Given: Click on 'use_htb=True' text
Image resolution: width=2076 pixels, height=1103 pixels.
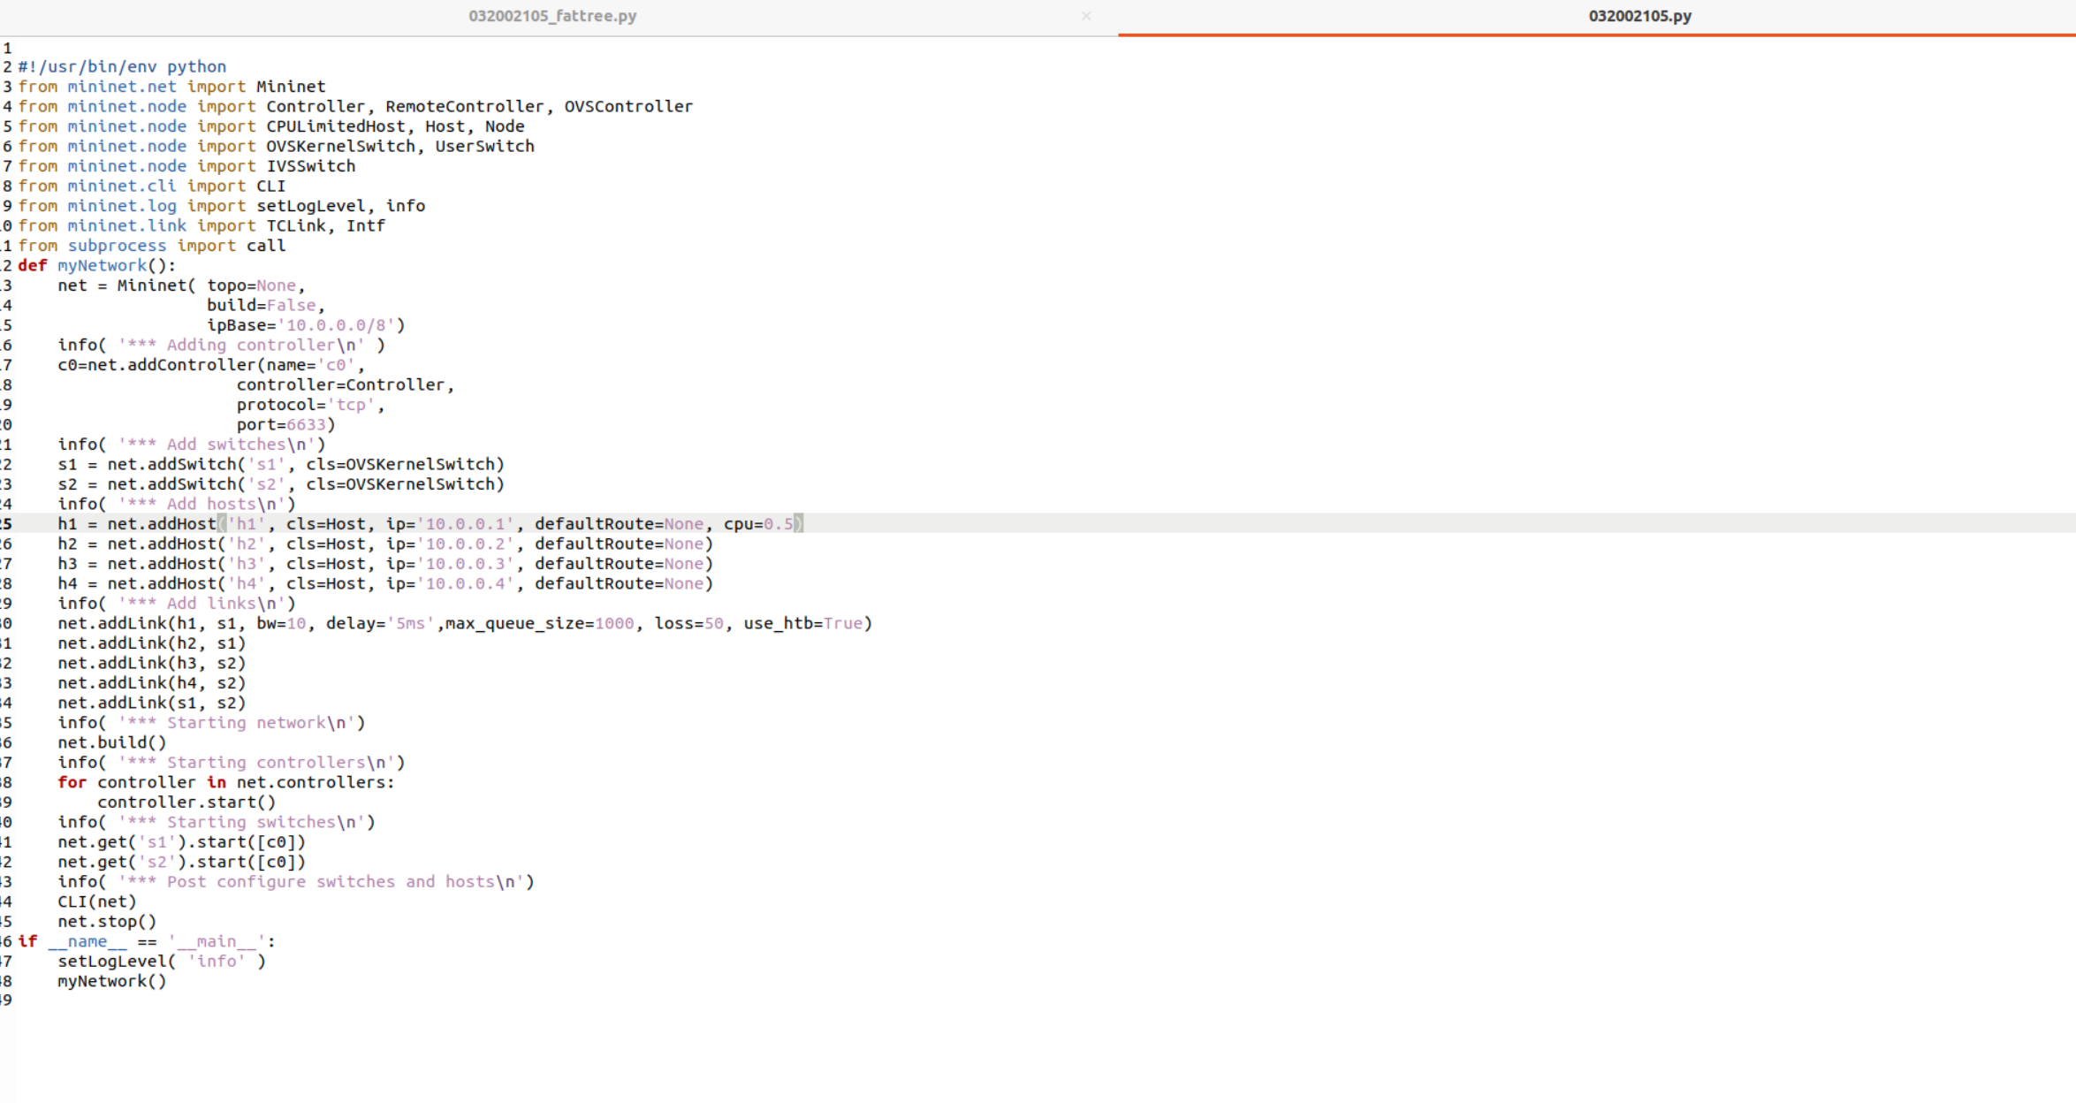Looking at the screenshot, I should 802,623.
